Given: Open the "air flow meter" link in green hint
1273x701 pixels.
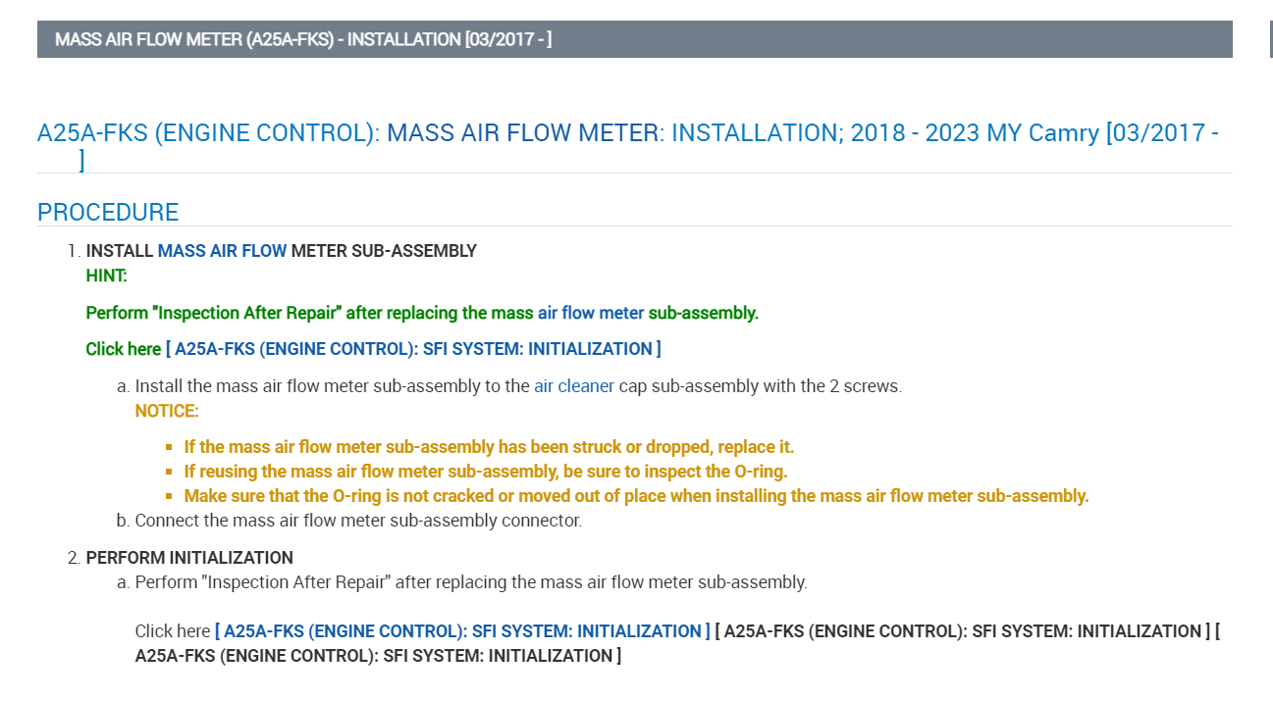Looking at the screenshot, I should 591,313.
